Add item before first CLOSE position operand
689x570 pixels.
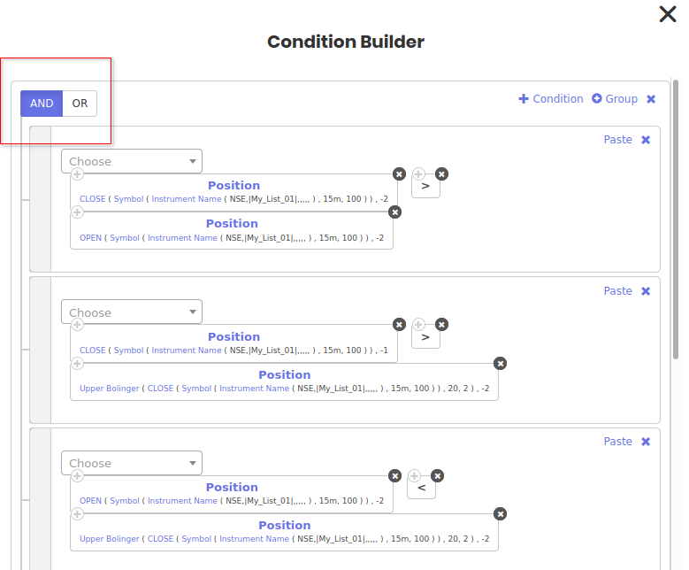(x=77, y=174)
